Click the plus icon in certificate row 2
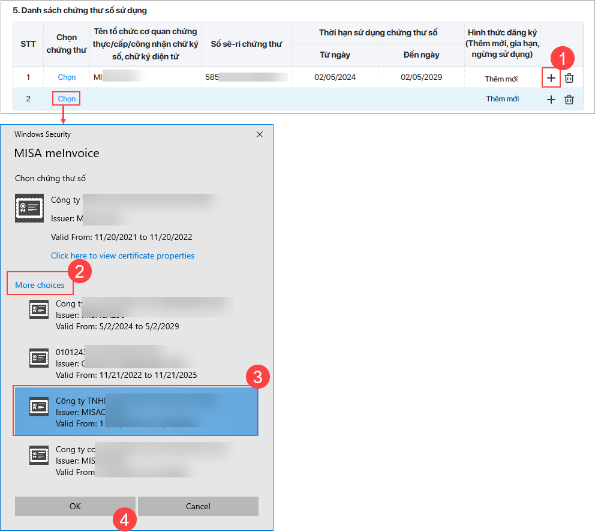 [551, 100]
